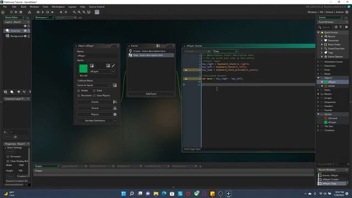Select sSolid object in Asset Browser
Viewport: 352px width, 198px height.
[x=331, y=86]
